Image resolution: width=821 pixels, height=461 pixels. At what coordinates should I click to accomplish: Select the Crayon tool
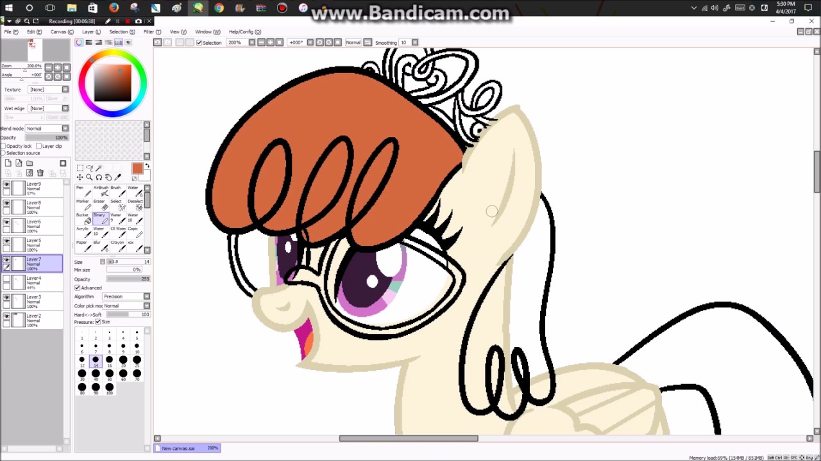[x=117, y=245]
